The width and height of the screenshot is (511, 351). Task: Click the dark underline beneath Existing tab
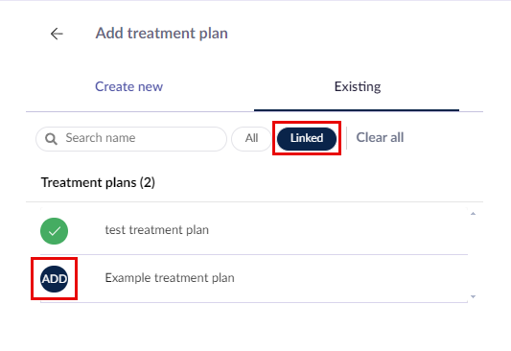(x=357, y=110)
